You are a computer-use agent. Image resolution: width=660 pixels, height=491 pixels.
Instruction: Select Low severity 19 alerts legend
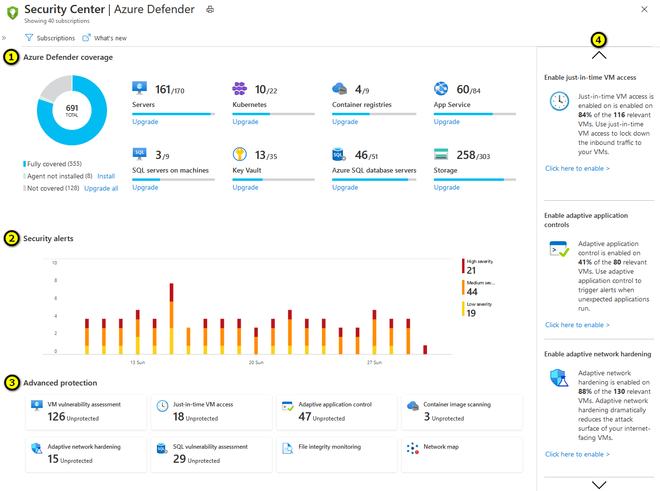point(477,309)
